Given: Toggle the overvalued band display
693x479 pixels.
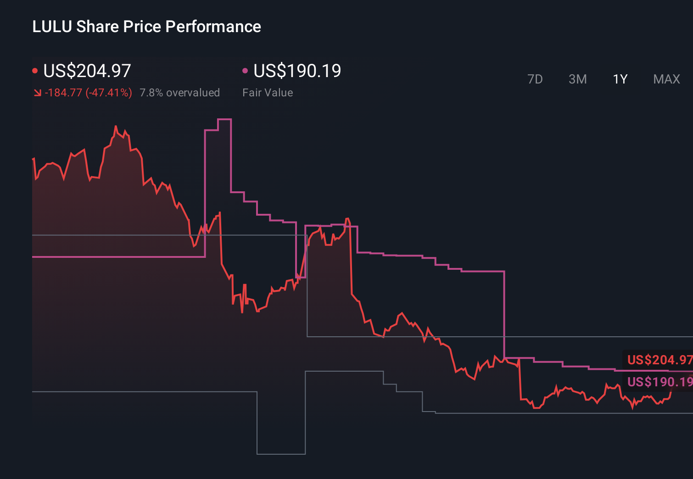Looking at the screenshot, I should 180,92.
